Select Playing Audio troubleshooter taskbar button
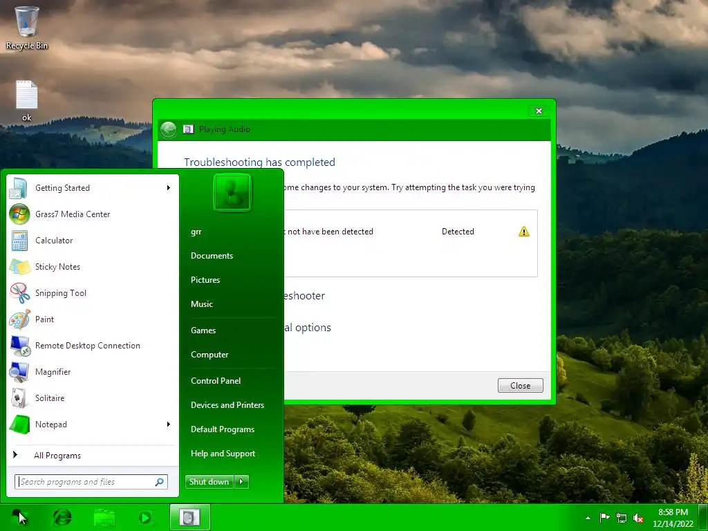The height and width of the screenshot is (531, 708). click(x=189, y=517)
